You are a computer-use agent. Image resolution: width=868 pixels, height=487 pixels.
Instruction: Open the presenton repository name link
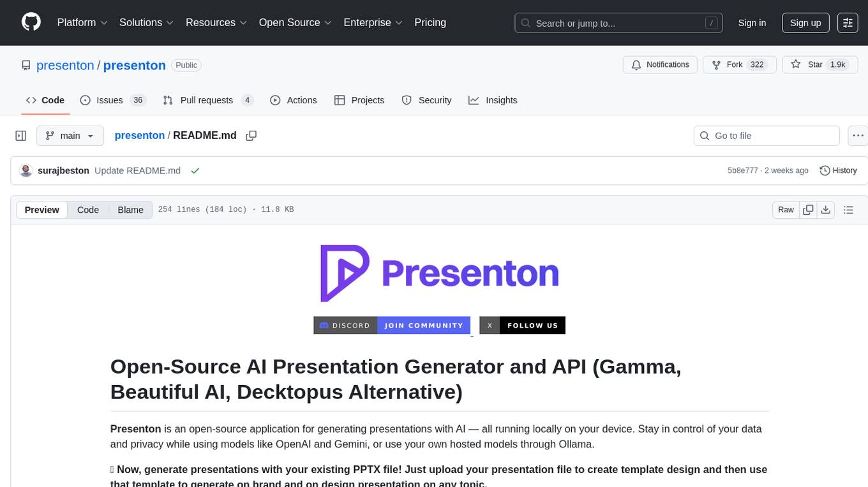coord(135,65)
